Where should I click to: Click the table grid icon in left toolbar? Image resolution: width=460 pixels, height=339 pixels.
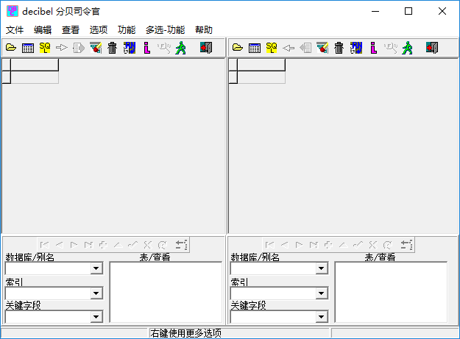click(x=28, y=48)
